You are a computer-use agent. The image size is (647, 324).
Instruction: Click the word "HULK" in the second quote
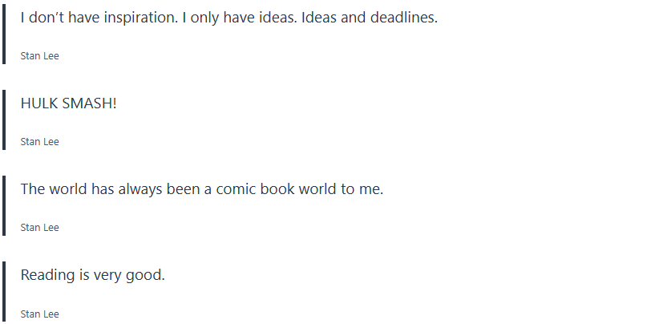[x=38, y=103]
